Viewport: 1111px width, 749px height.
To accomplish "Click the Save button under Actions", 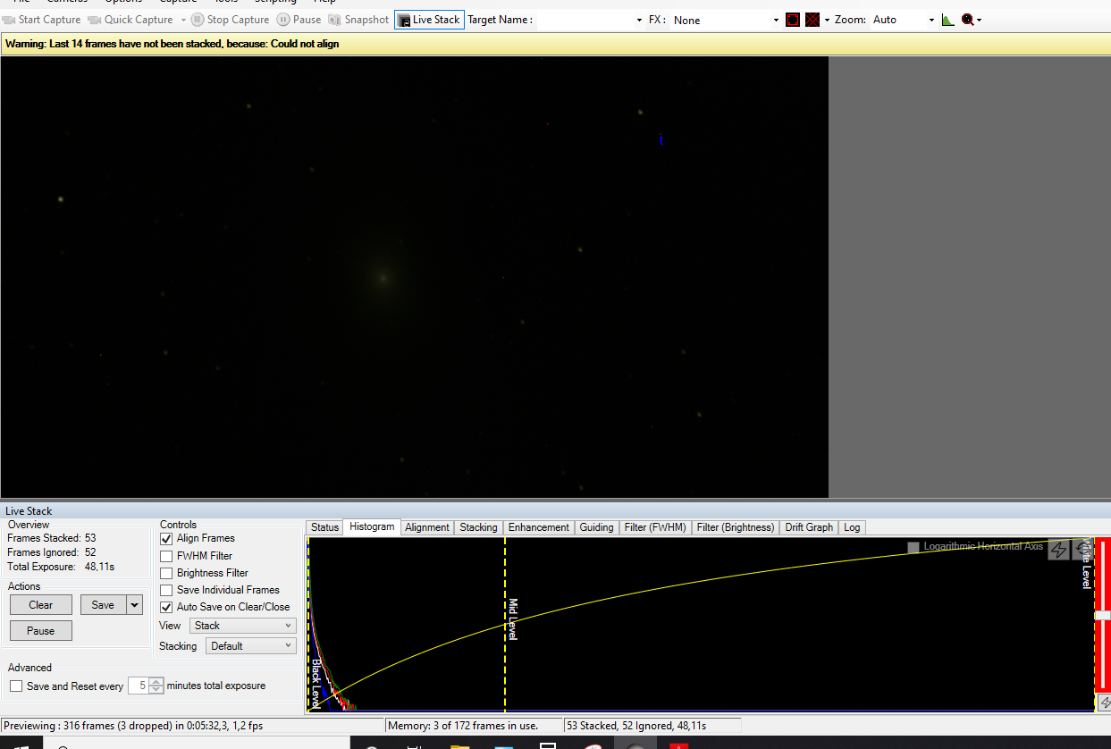I will (x=104, y=605).
